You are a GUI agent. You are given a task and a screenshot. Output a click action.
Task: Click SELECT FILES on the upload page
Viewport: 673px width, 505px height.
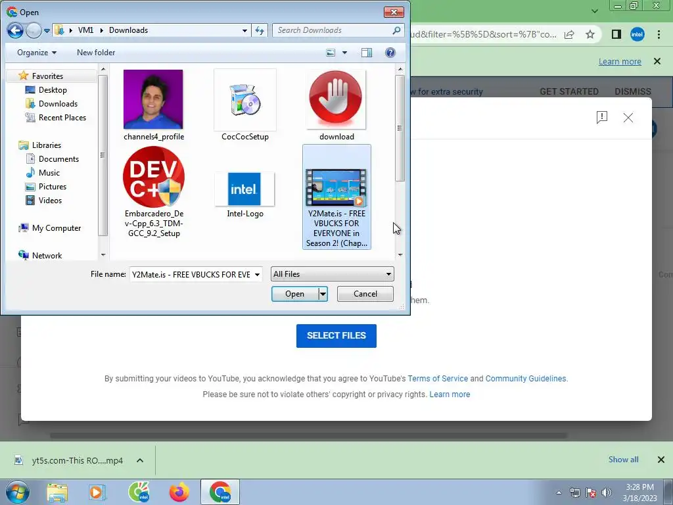(x=336, y=336)
